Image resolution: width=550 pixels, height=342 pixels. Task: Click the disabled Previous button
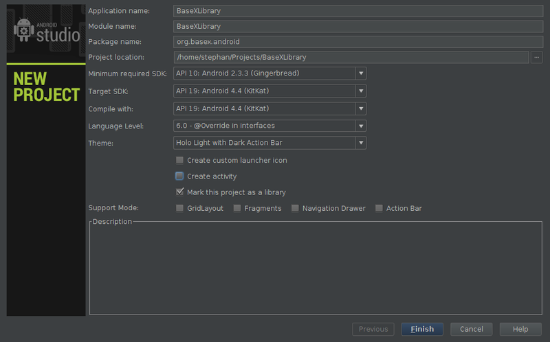coord(373,329)
